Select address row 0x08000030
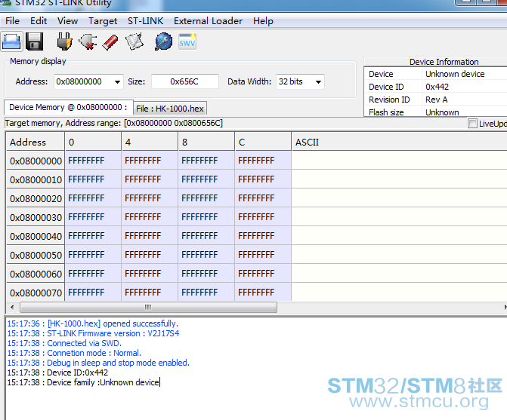 tap(36, 217)
